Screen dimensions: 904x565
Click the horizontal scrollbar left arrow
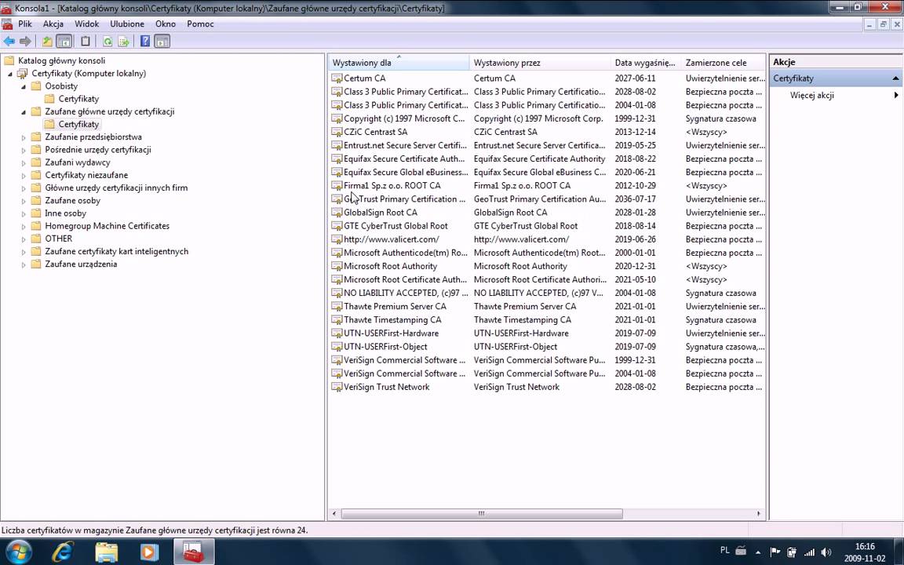tap(334, 513)
